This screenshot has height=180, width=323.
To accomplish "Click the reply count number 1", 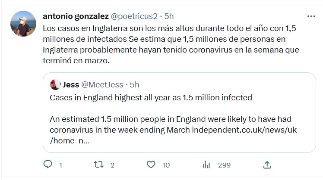I will [60, 165].
